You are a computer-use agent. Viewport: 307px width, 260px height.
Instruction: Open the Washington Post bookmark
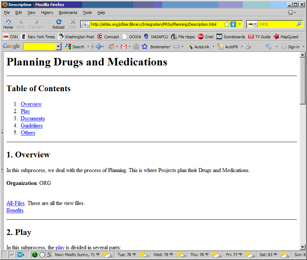(76, 37)
